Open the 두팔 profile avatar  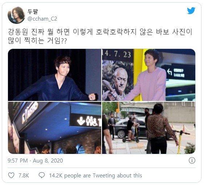(16, 15)
